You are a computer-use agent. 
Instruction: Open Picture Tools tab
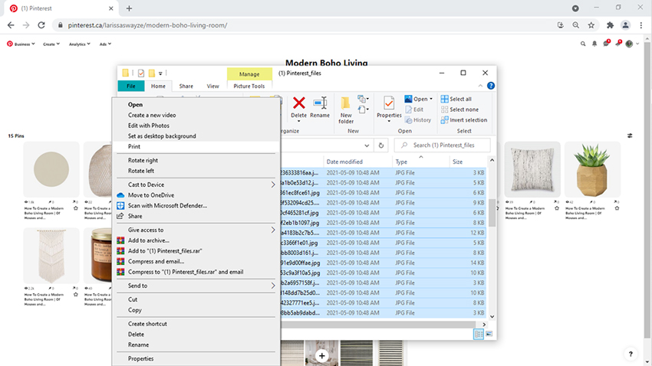(x=249, y=86)
